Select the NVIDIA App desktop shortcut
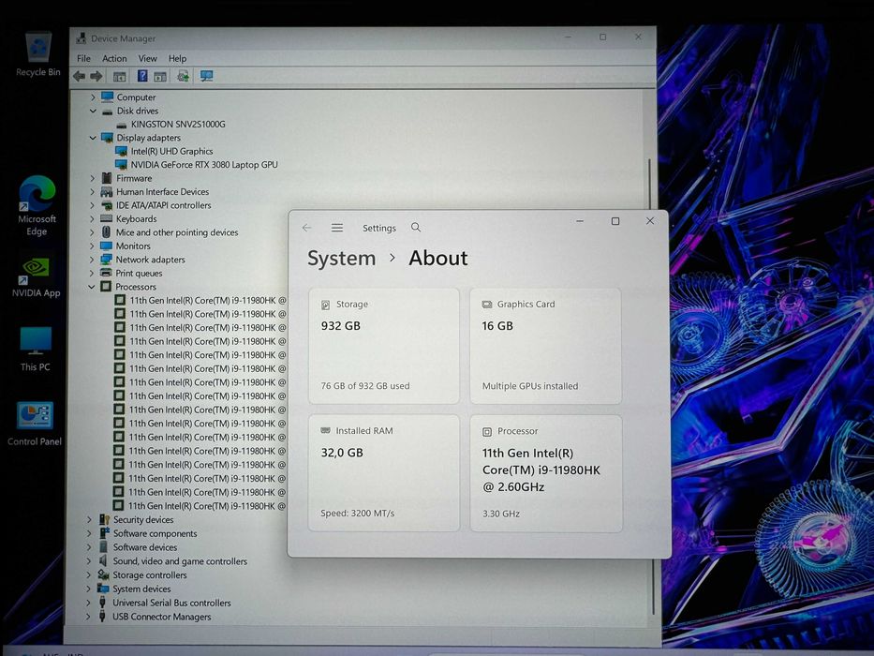 37,277
